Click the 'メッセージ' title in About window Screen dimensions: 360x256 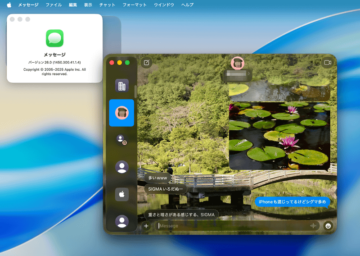tap(54, 55)
